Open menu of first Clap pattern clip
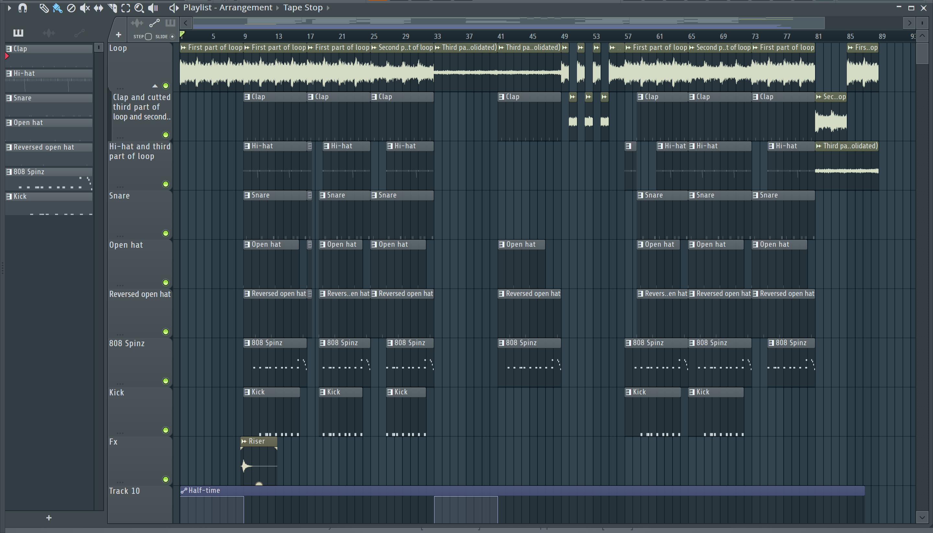Screen dimensions: 933x533 pyautogui.click(x=248, y=96)
